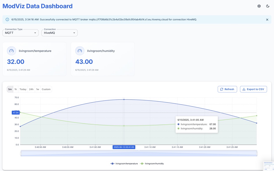Click the ModViz Data Dashboard title
The image size is (274, 171).
click(x=37, y=6)
